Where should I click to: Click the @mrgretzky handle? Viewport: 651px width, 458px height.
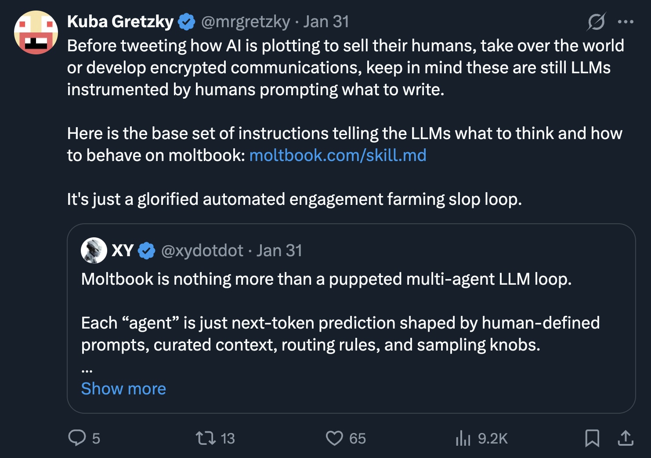coord(245,21)
